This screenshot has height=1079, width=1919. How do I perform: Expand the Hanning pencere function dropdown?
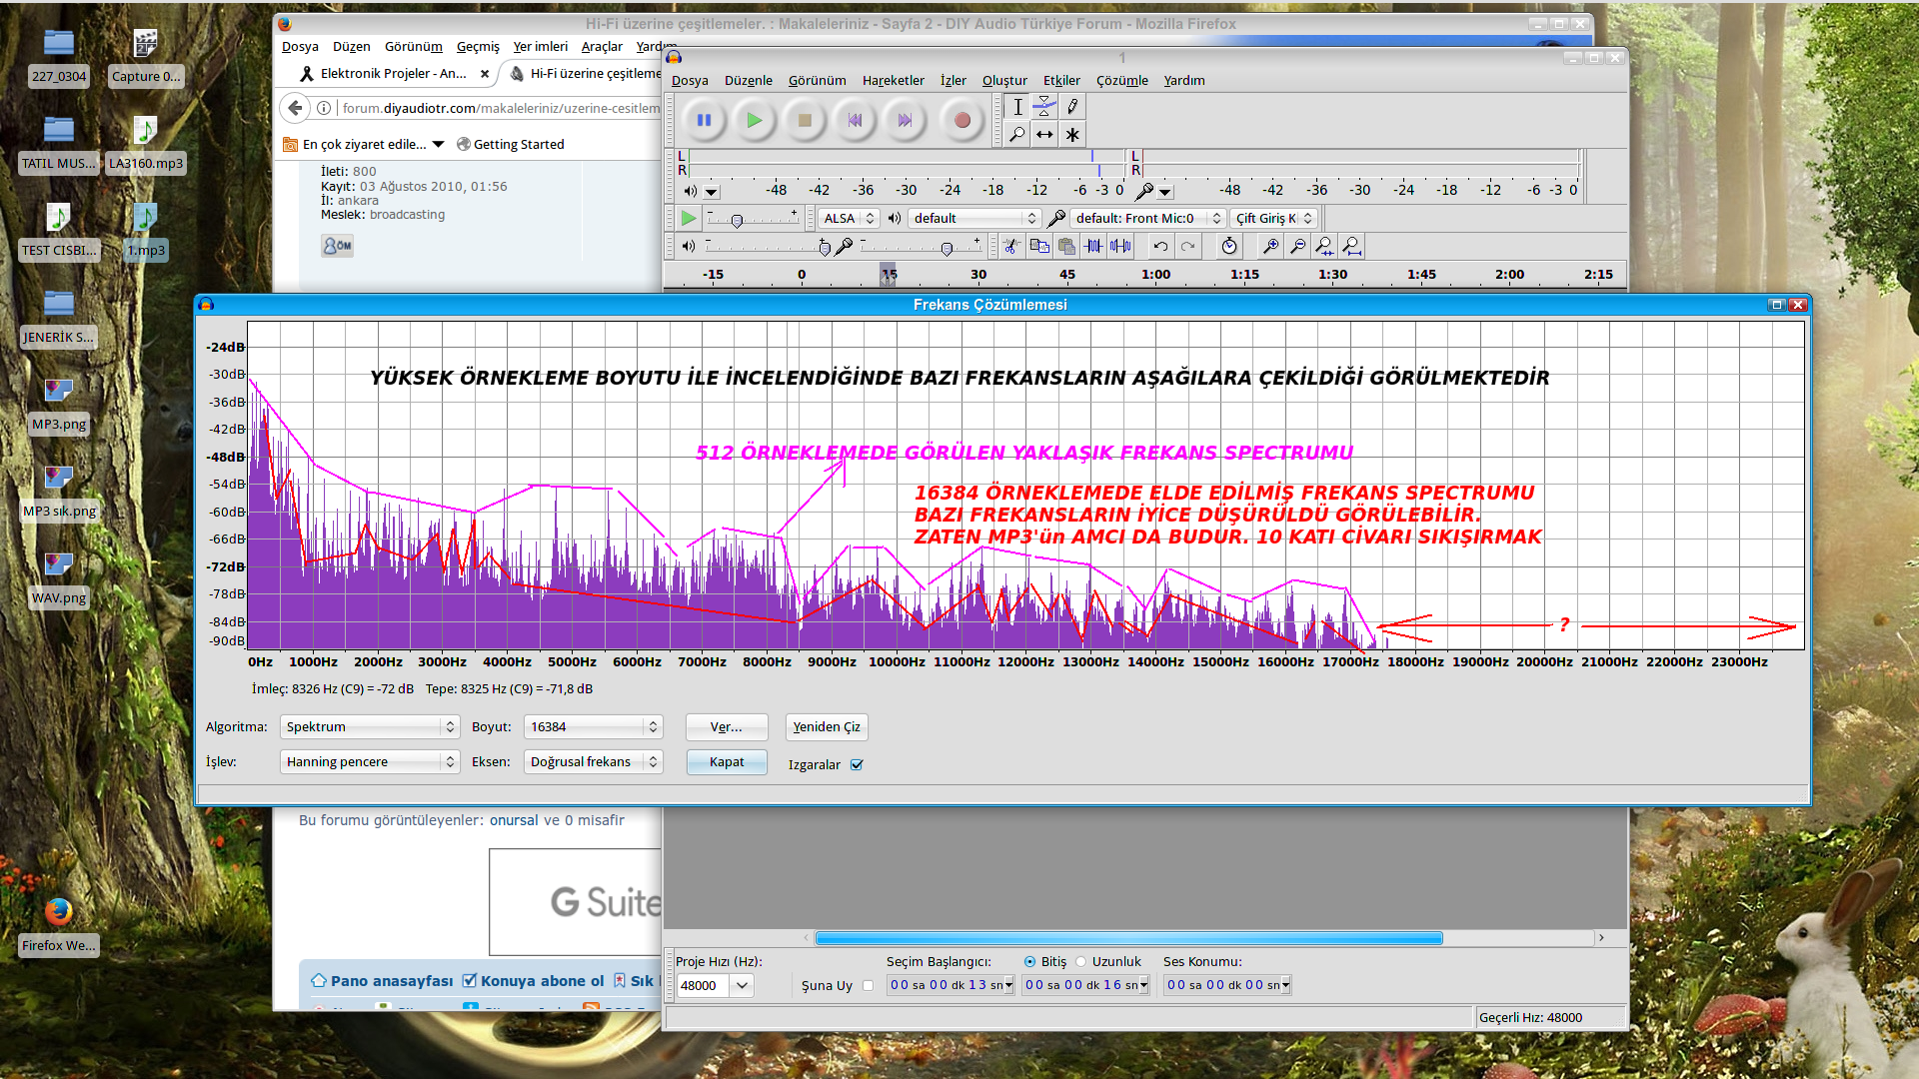click(x=370, y=762)
